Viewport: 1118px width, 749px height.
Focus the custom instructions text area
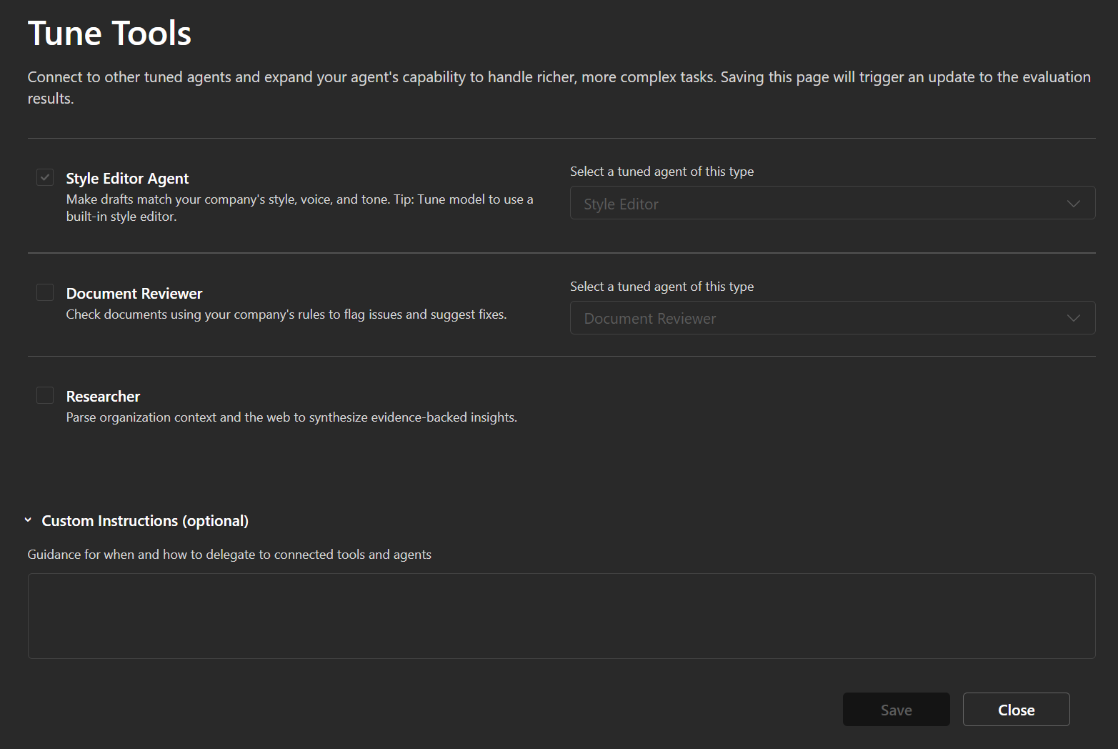click(x=561, y=615)
